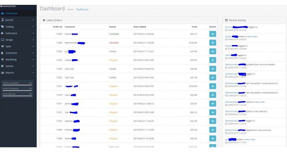Expand the Marketing menu chevron
Screen dimensions: 287x153
(x=33, y=59)
